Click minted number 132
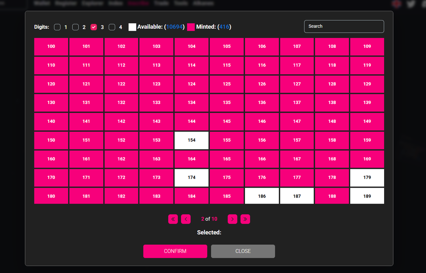 pos(121,102)
